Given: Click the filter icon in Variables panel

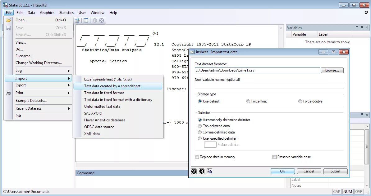Looking at the screenshot, I should coord(357,28).
